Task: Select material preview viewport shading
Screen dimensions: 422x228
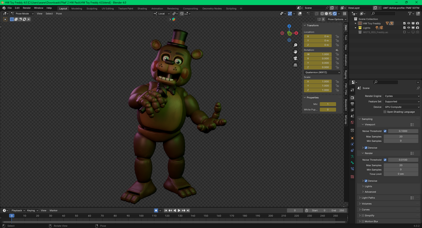Action: point(330,13)
